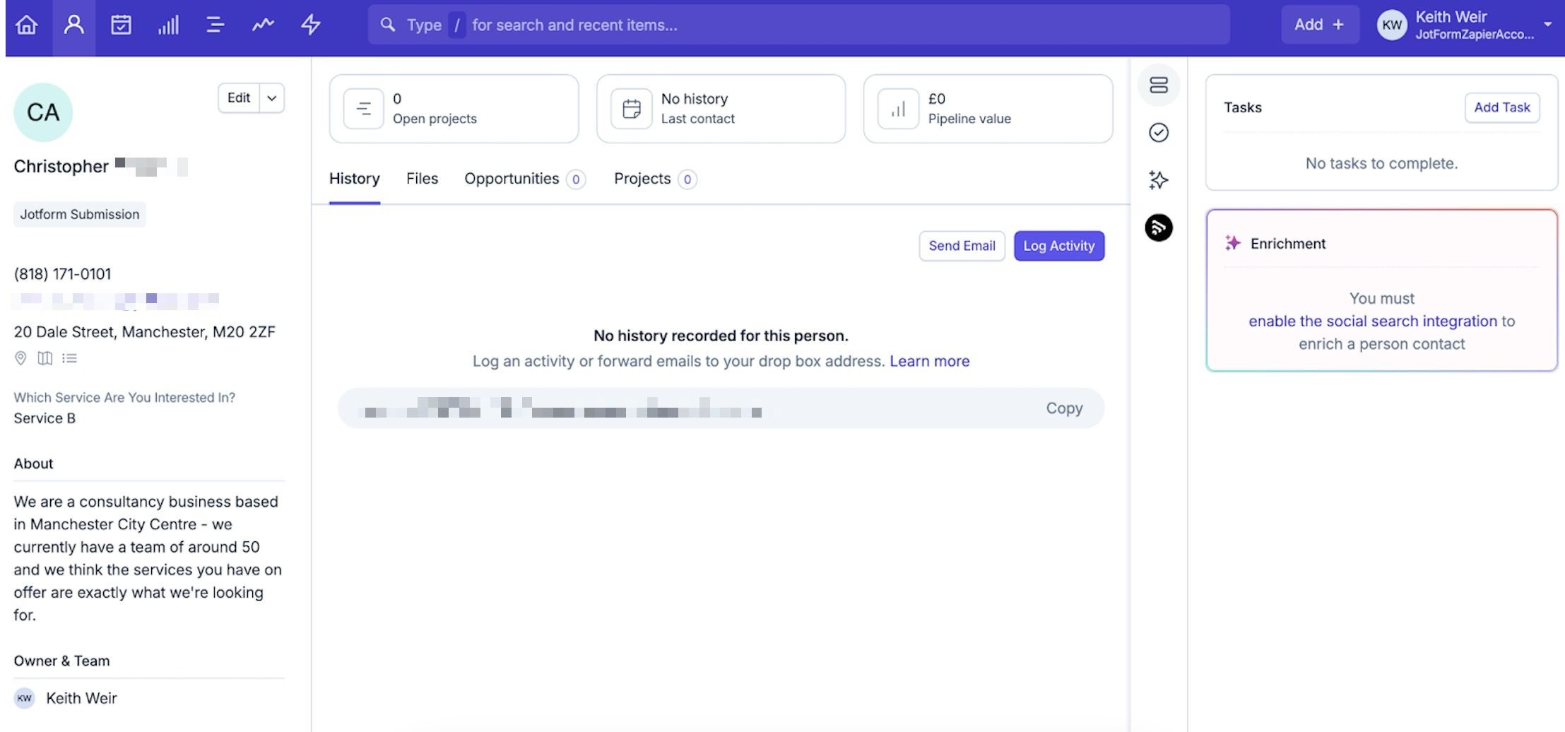Image resolution: width=1565 pixels, height=732 pixels.
Task: Show the tasks checkmark circle icon
Action: pyautogui.click(x=1159, y=133)
